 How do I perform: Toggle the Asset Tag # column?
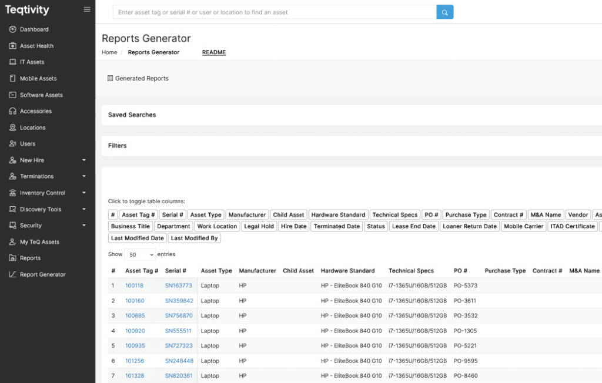[x=139, y=215]
